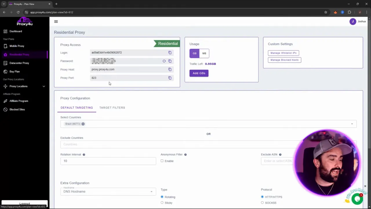Click the Add GBs button
The height and width of the screenshot is (209, 371).
pyautogui.click(x=199, y=73)
